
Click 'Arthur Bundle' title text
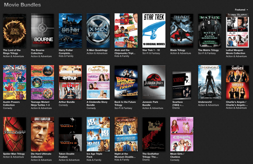(x=66, y=102)
